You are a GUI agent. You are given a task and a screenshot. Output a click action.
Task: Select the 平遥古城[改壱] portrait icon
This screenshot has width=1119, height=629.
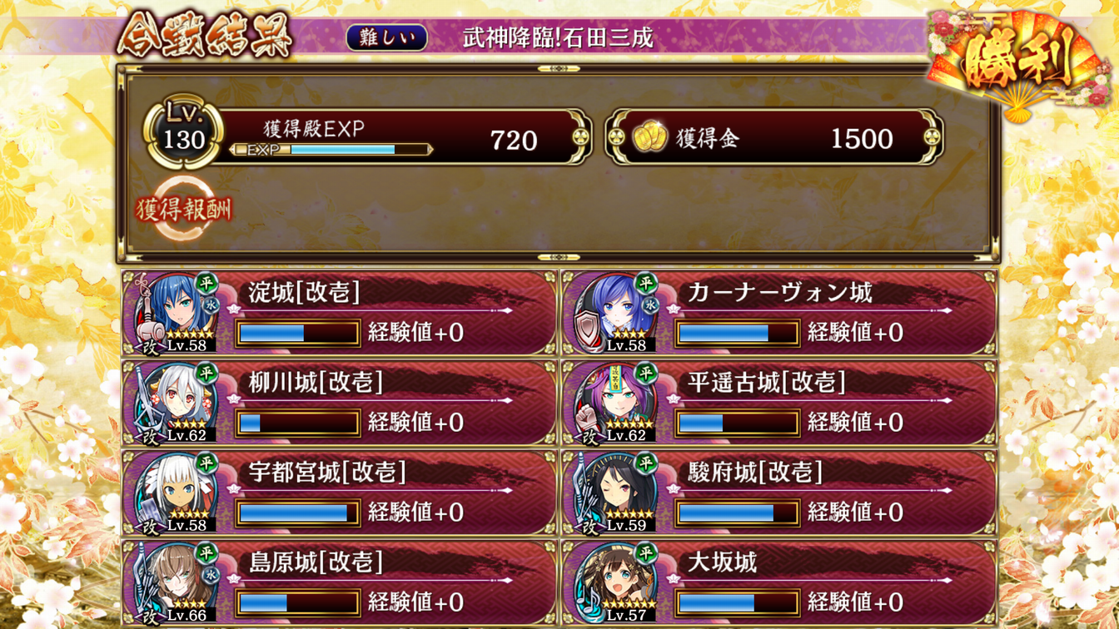click(x=614, y=403)
